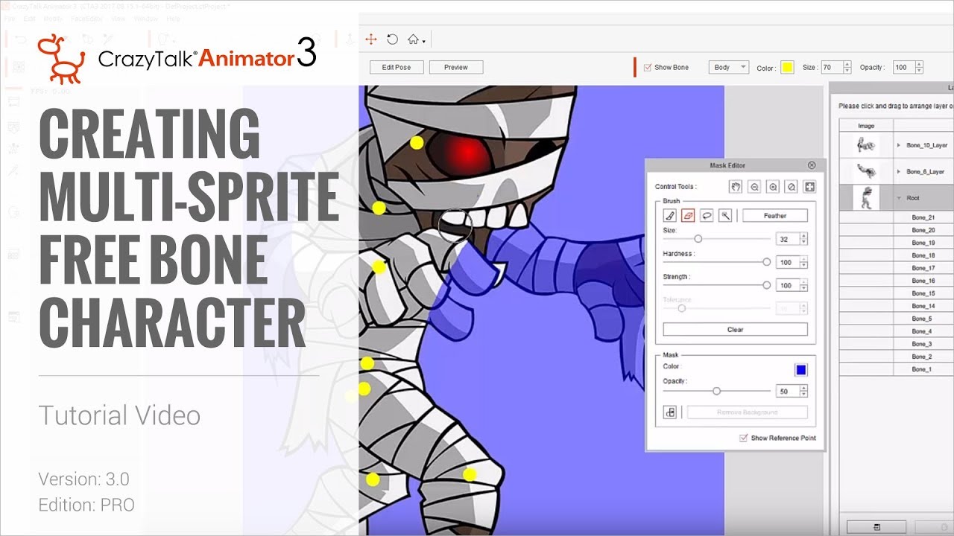
Task: Click the bone Size field showing 70
Action: (832, 67)
